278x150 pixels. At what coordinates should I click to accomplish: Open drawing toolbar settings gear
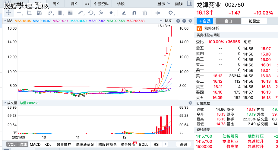pyautogui.click(x=171, y=13)
